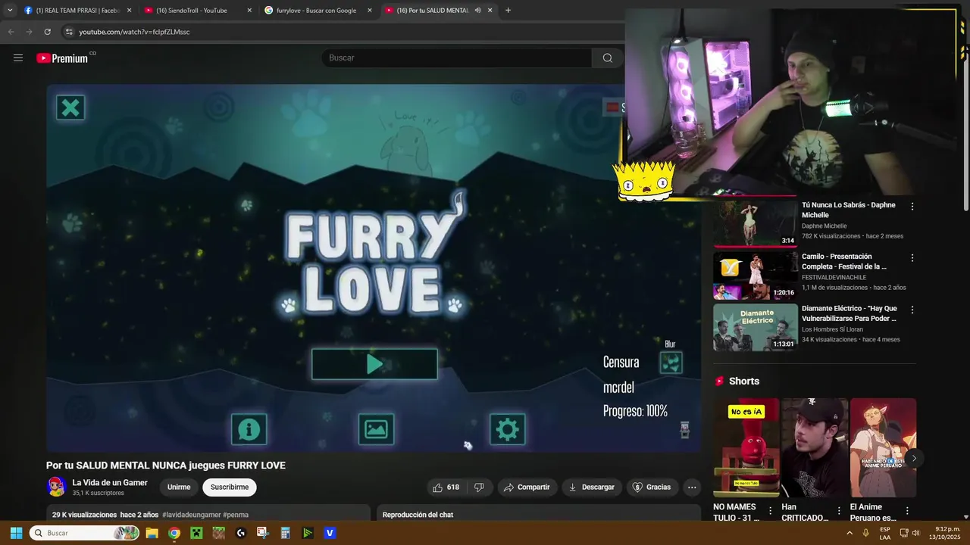Screen dimensions: 970x545
Task: Open the game settings gear icon
Action: pyautogui.click(x=507, y=429)
